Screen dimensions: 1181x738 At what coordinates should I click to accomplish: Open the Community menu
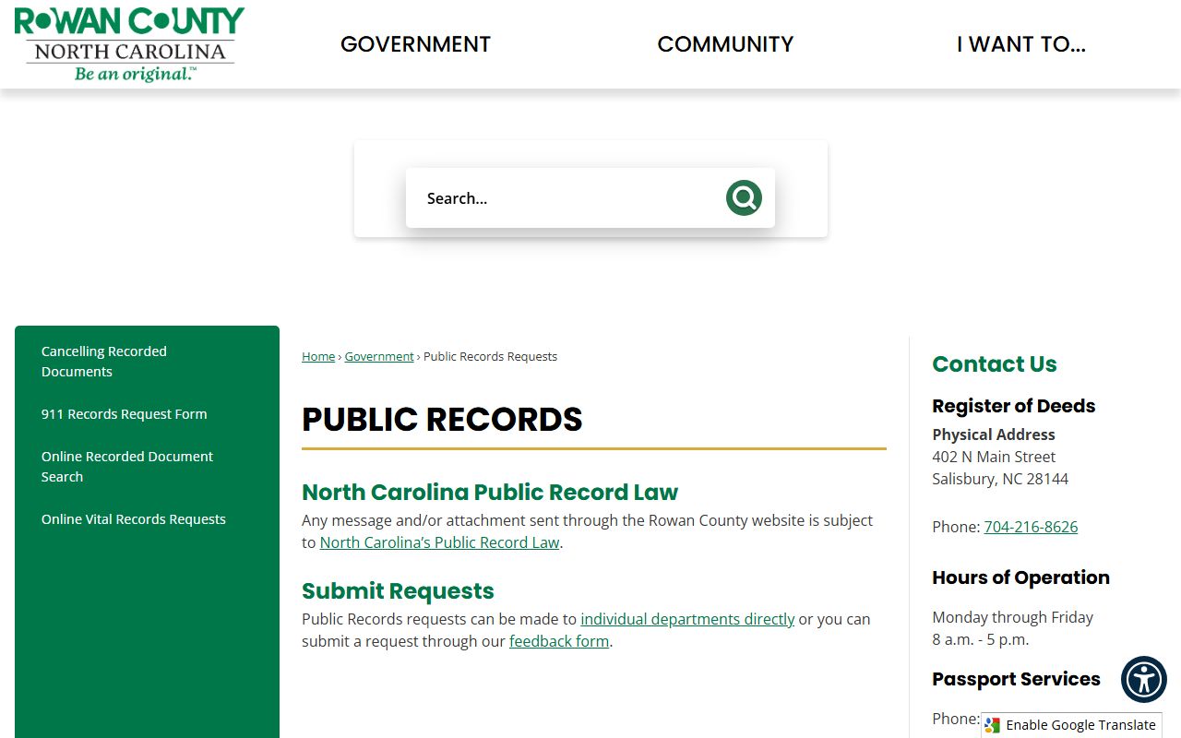725,44
